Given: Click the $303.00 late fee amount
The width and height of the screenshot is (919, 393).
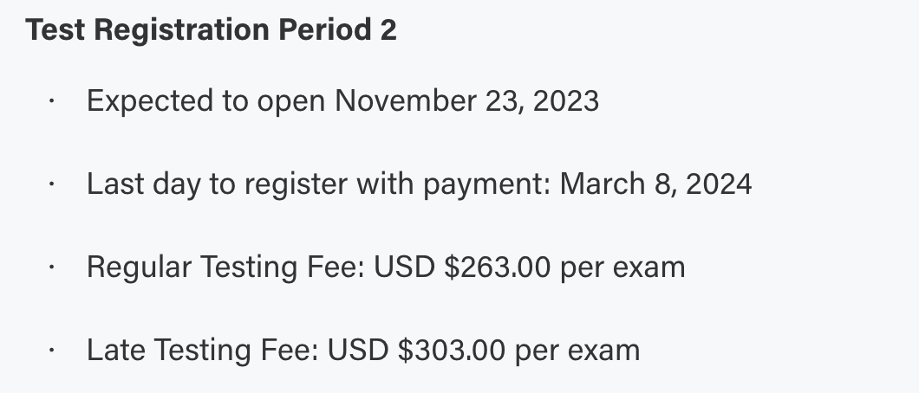Looking at the screenshot, I should [x=452, y=351].
